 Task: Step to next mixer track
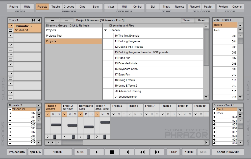[53, 142]
